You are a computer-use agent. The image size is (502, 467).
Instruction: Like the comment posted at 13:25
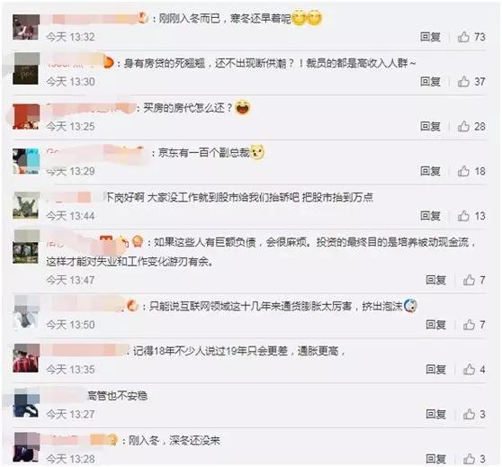click(463, 127)
